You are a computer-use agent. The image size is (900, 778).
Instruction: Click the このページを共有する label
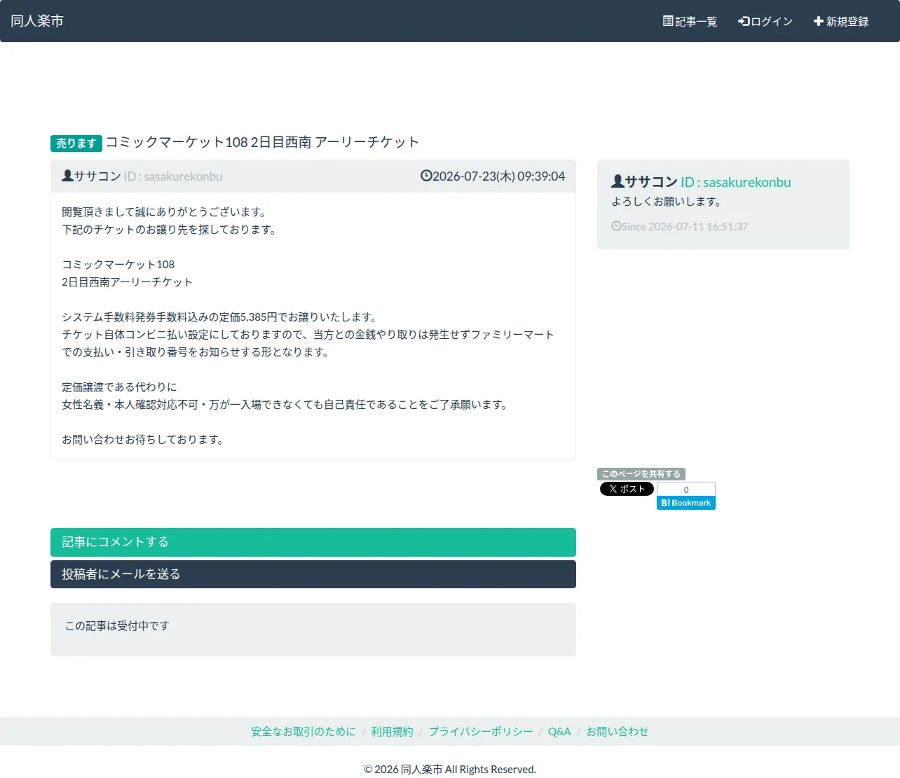[641, 474]
